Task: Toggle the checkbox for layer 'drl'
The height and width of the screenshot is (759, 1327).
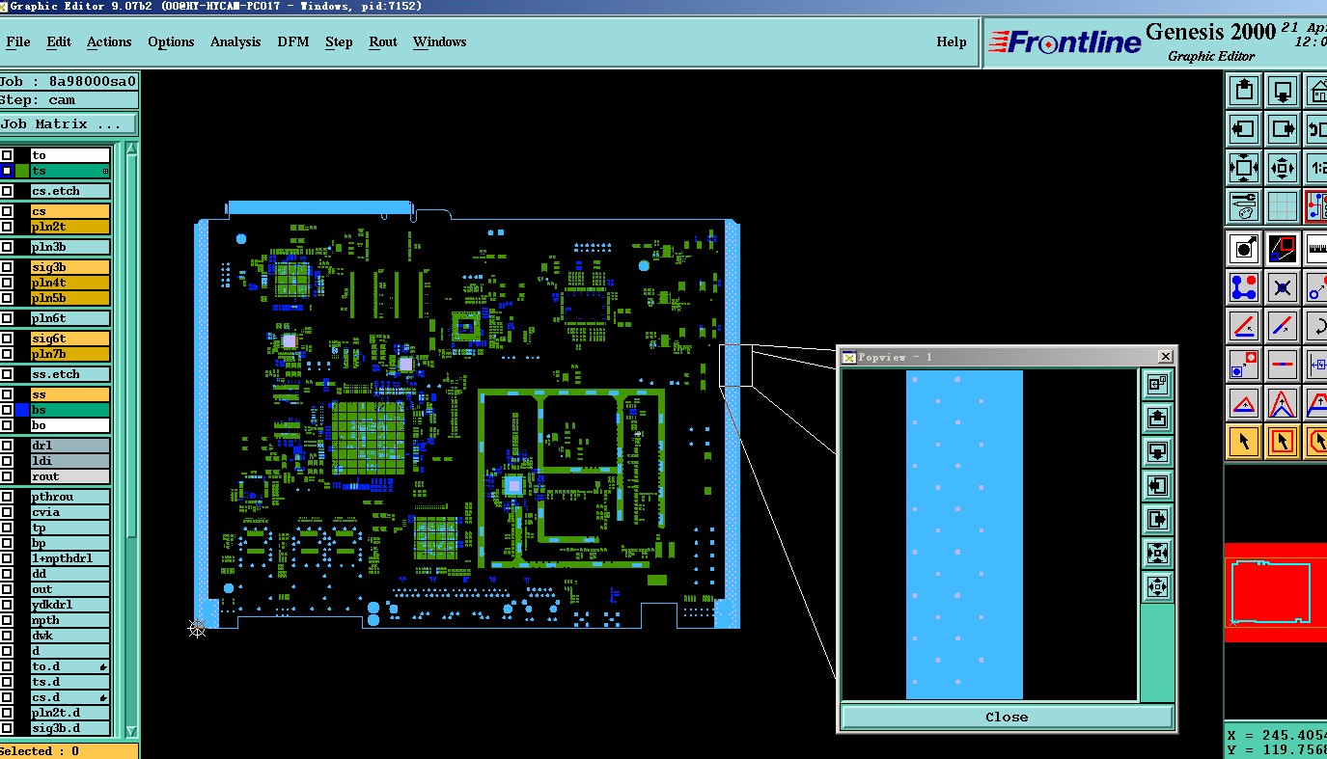Action: pyautogui.click(x=7, y=446)
